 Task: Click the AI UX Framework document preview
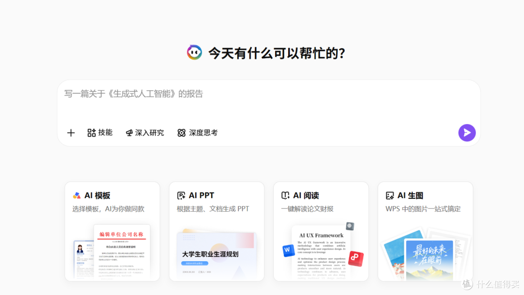pyautogui.click(x=321, y=253)
